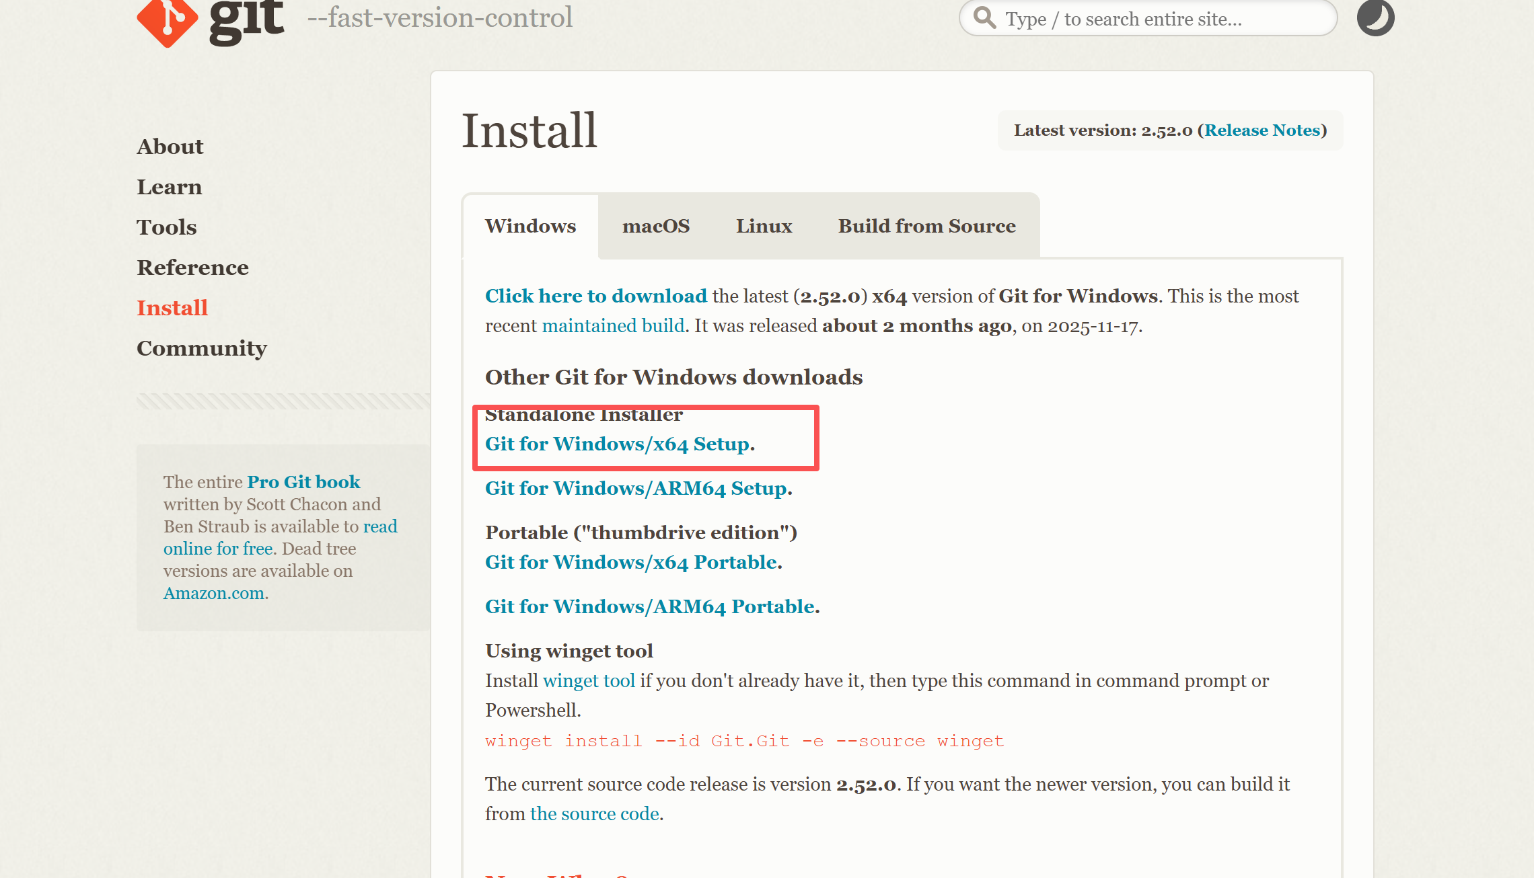Open the winget tool link
Viewport: 1534px width, 878px height.
pyautogui.click(x=589, y=680)
